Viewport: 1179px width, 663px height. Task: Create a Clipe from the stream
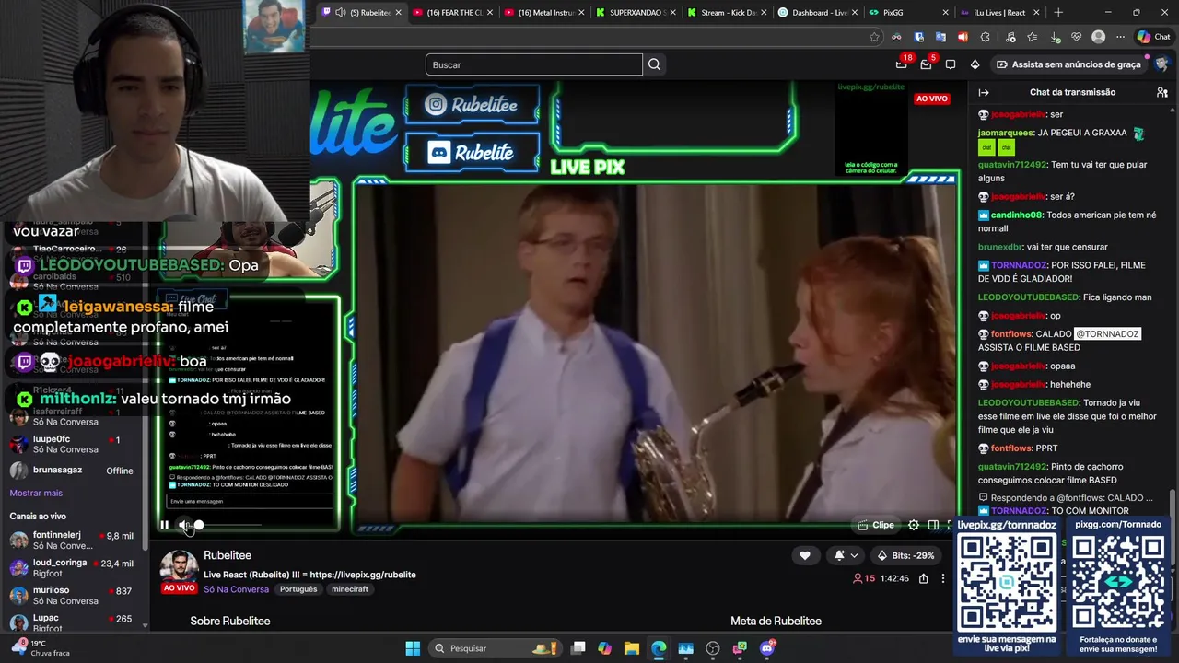tap(875, 525)
